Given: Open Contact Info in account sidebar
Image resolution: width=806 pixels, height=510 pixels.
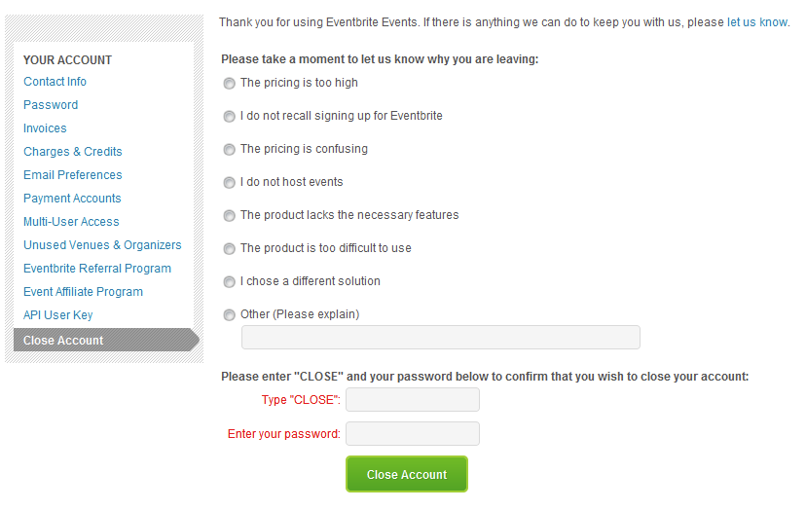Looking at the screenshot, I should pyautogui.click(x=55, y=82).
